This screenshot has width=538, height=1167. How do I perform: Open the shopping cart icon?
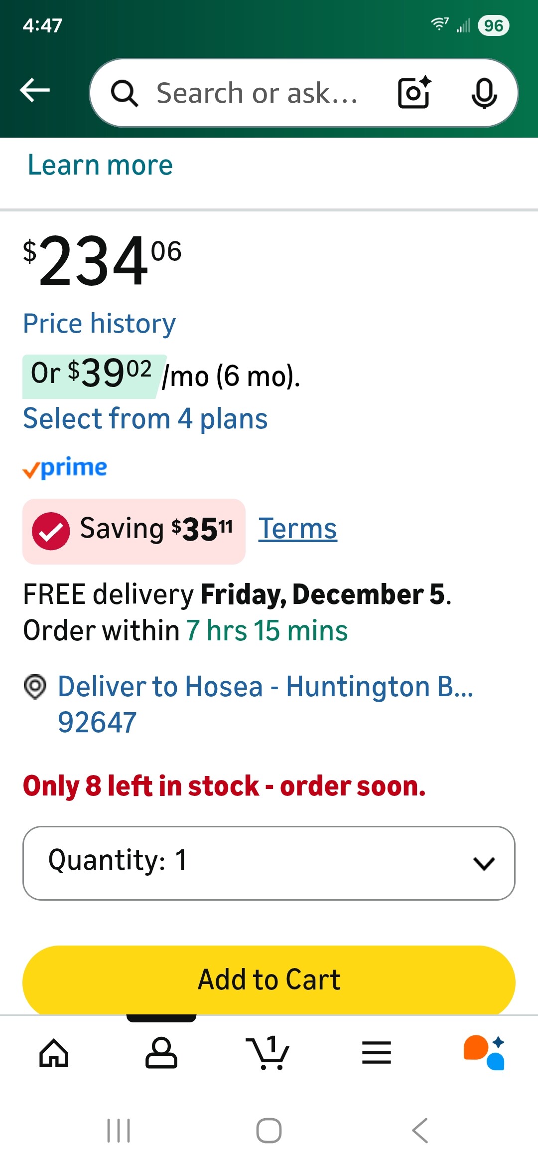(268, 1053)
